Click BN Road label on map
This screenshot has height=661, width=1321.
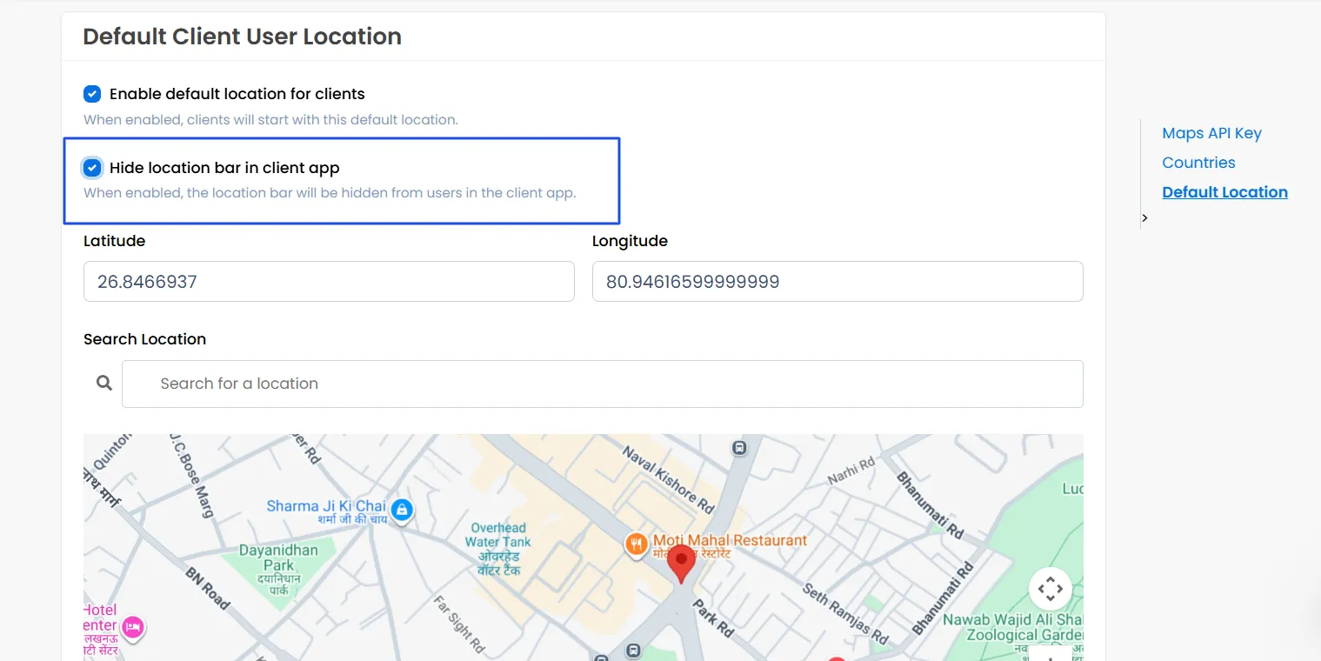click(x=207, y=588)
